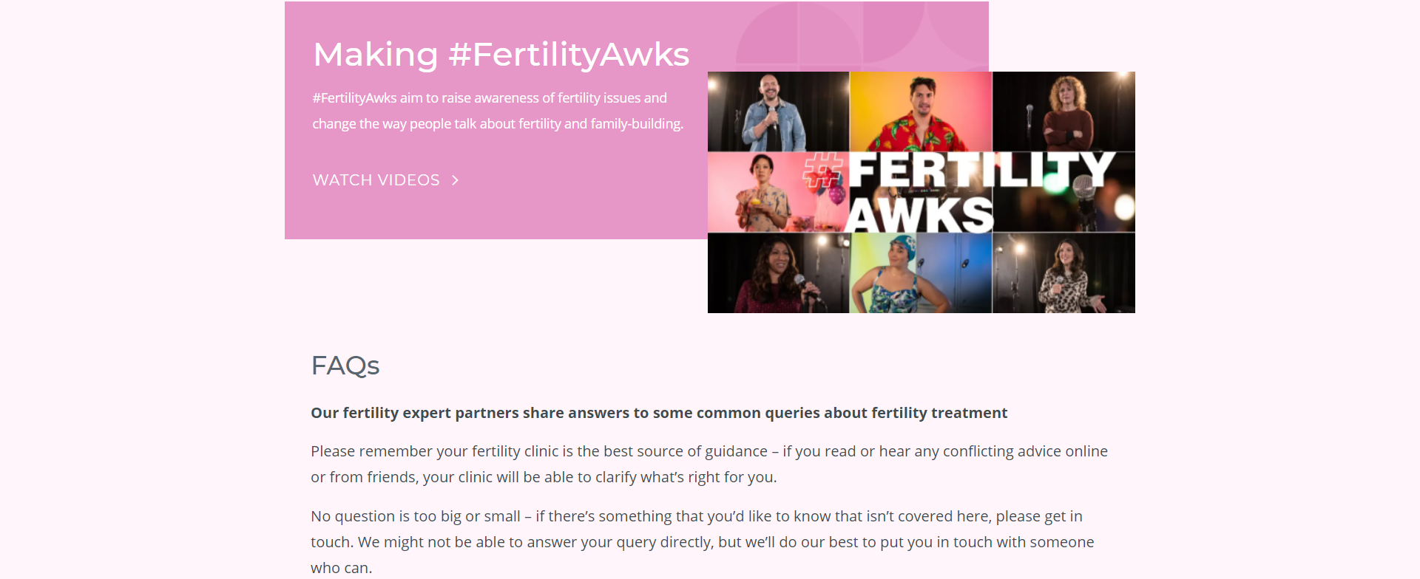The width and height of the screenshot is (1420, 579).
Task: Click the #FertilityAwks awareness description text
Action: [x=496, y=111]
